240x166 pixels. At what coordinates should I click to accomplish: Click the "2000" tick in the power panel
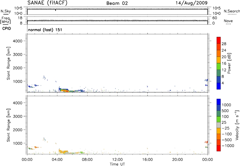tap(18, 68)
